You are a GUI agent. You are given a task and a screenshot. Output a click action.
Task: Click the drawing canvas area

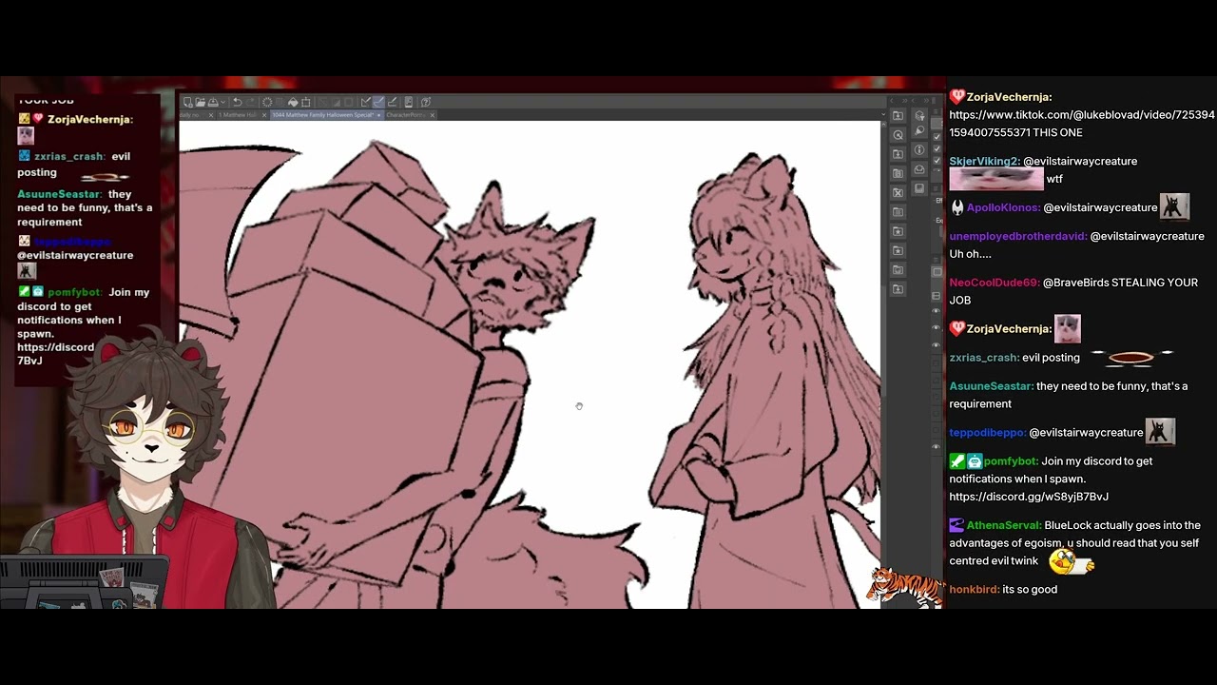(x=530, y=364)
